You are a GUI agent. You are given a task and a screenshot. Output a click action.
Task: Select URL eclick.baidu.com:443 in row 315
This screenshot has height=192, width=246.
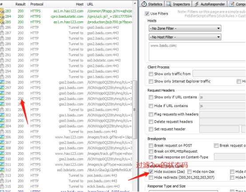(x=103, y=186)
